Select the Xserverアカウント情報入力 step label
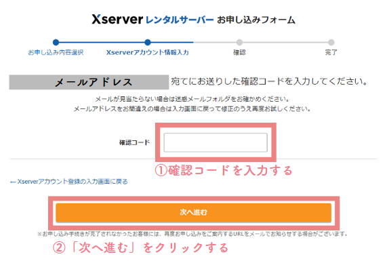Image resolution: width=389 pixels, height=265 pixels. [x=148, y=52]
